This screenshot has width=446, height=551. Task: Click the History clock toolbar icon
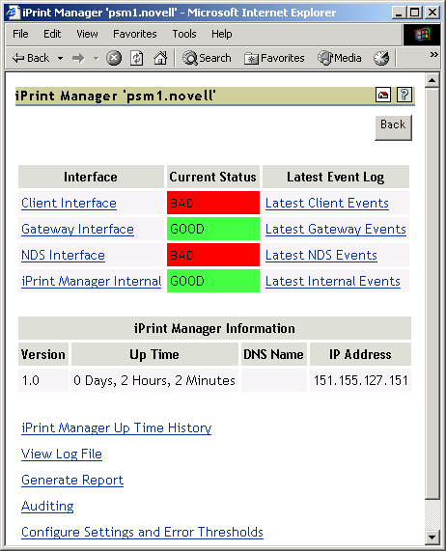(381, 58)
